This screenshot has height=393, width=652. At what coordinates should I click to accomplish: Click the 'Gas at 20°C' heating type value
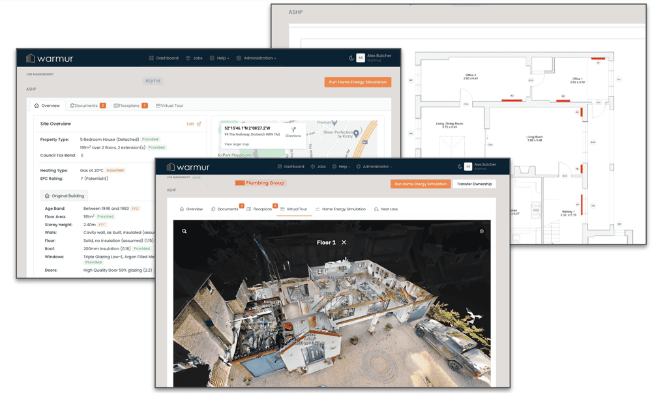pyautogui.click(x=91, y=170)
